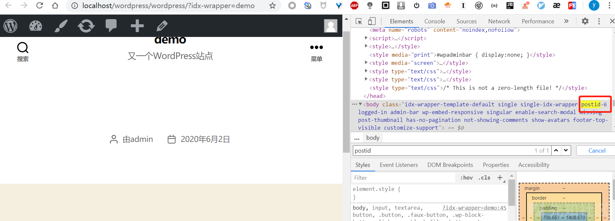
Task: Click the WordPress logo in admin bar
Action: pos(10,26)
